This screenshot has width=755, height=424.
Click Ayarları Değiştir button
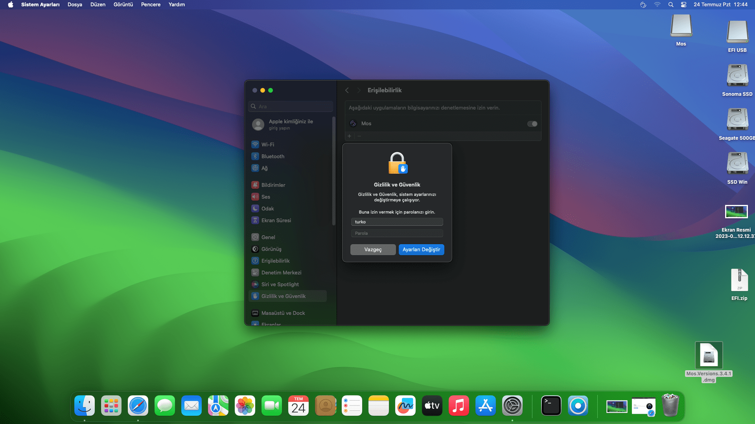tap(421, 250)
